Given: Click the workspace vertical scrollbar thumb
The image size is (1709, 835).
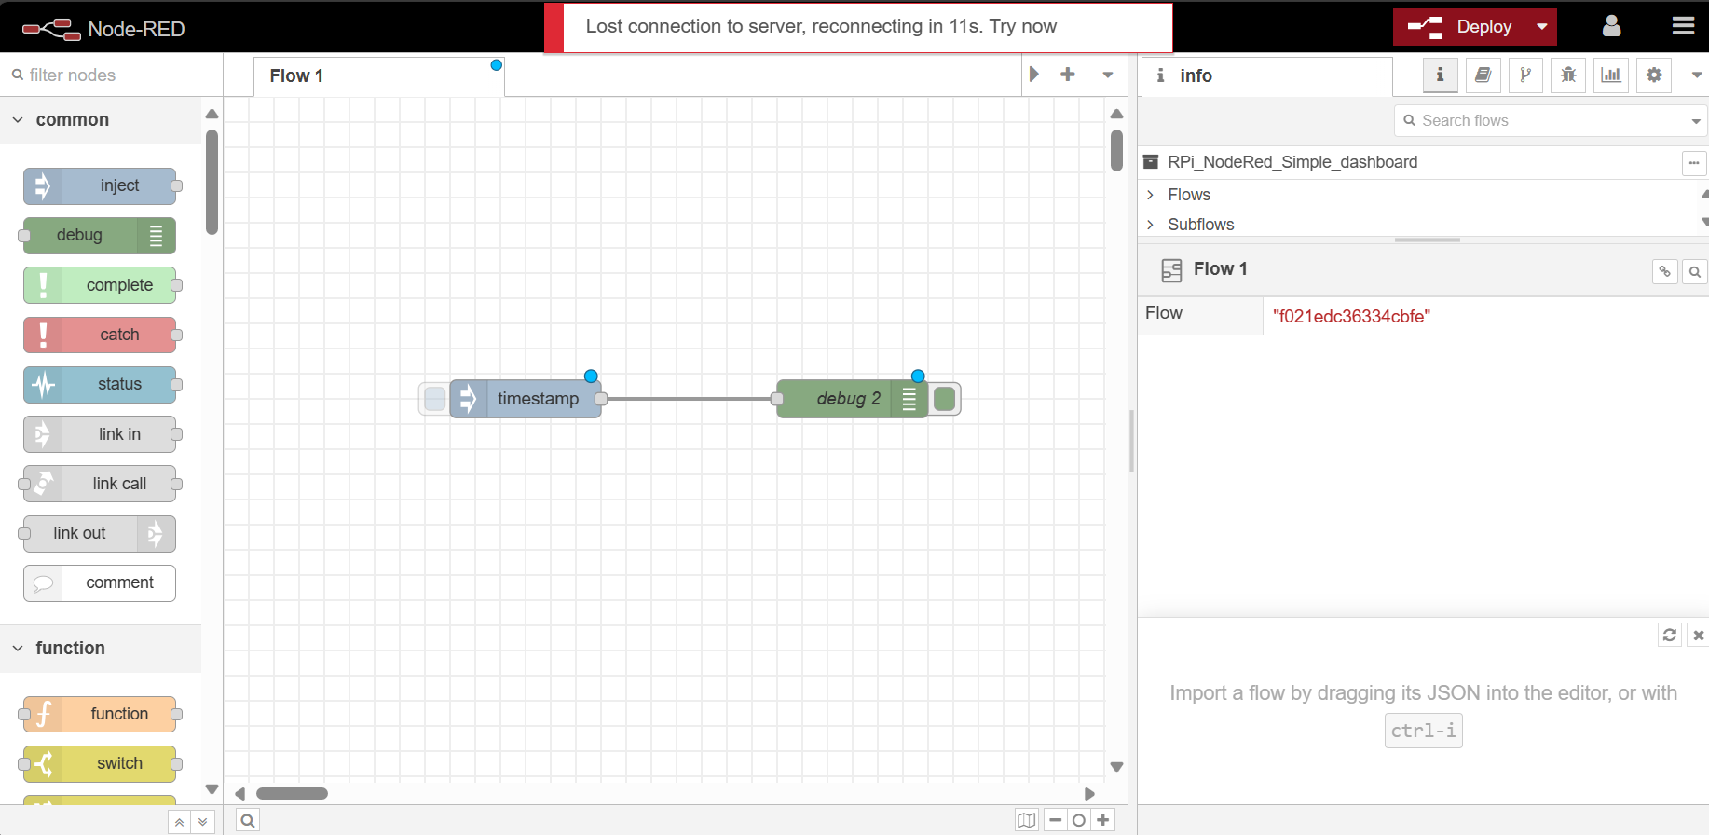Looking at the screenshot, I should point(1116,150).
